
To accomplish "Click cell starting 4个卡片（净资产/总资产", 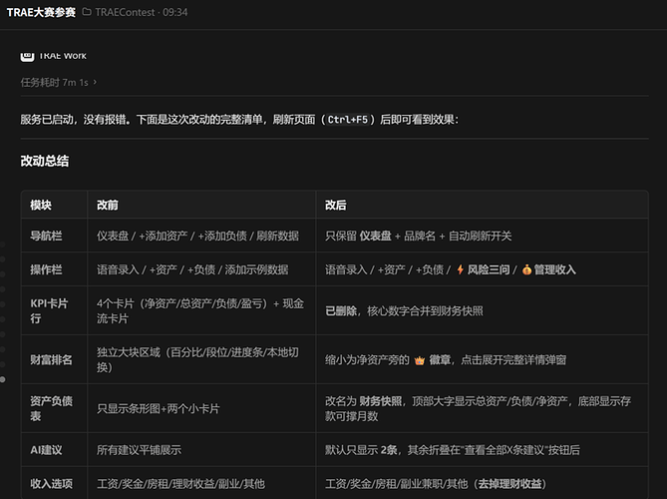I will click(200, 310).
